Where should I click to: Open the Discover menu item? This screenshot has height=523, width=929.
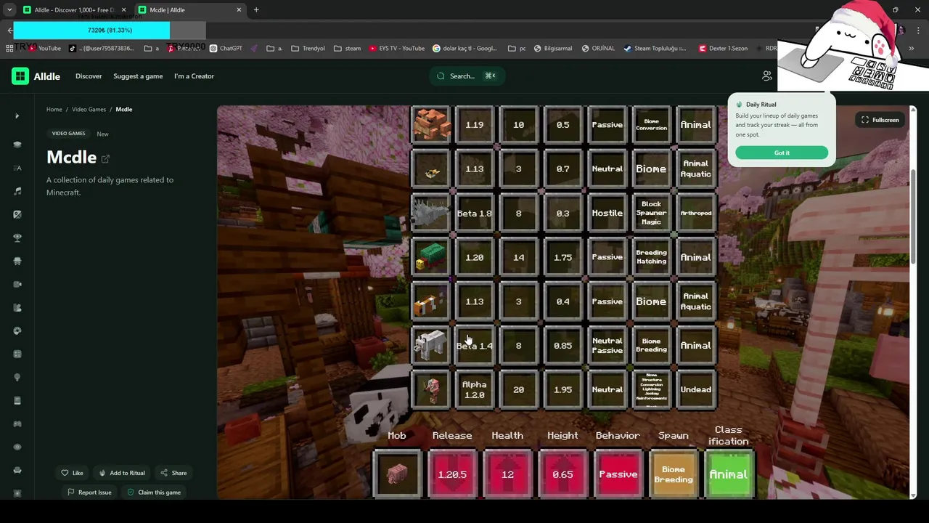(x=89, y=76)
